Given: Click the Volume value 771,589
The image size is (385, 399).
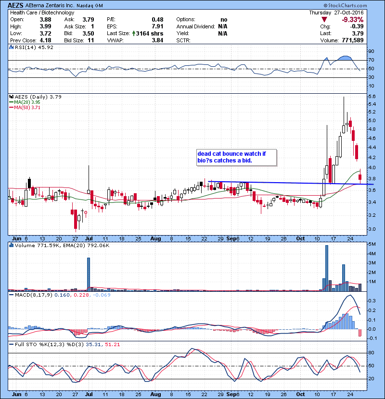Looking at the screenshot, I should pyautogui.click(x=353, y=40).
